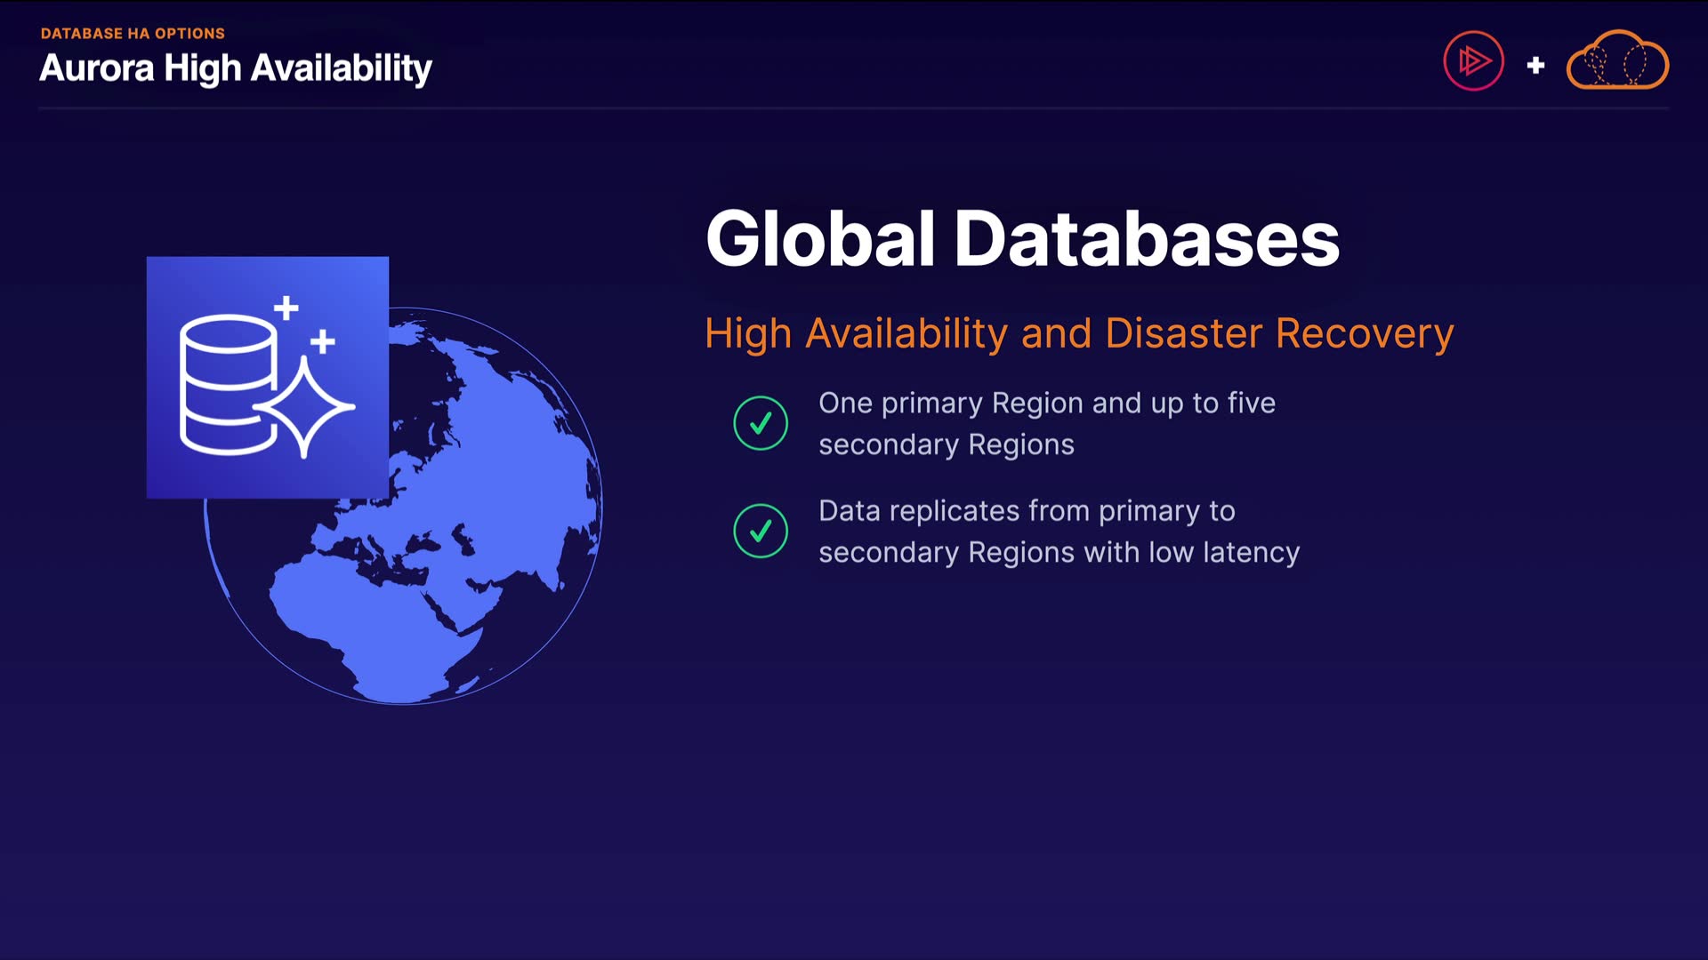Click the 'Aurora High Availability' title

236,68
